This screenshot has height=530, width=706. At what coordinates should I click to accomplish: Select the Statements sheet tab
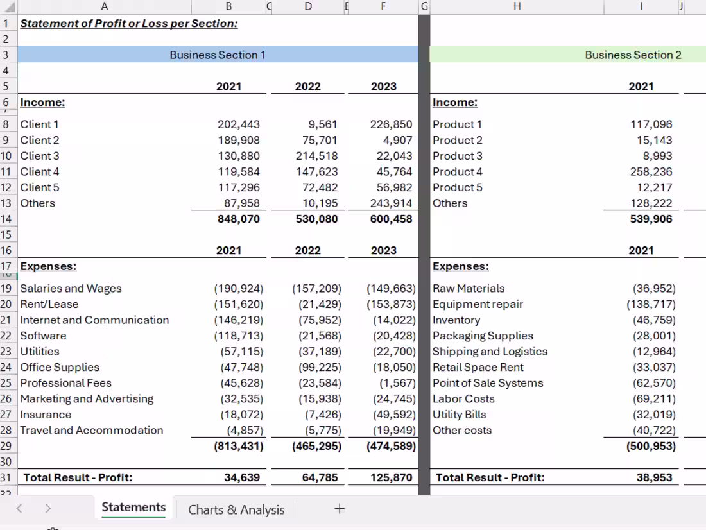coord(132,507)
